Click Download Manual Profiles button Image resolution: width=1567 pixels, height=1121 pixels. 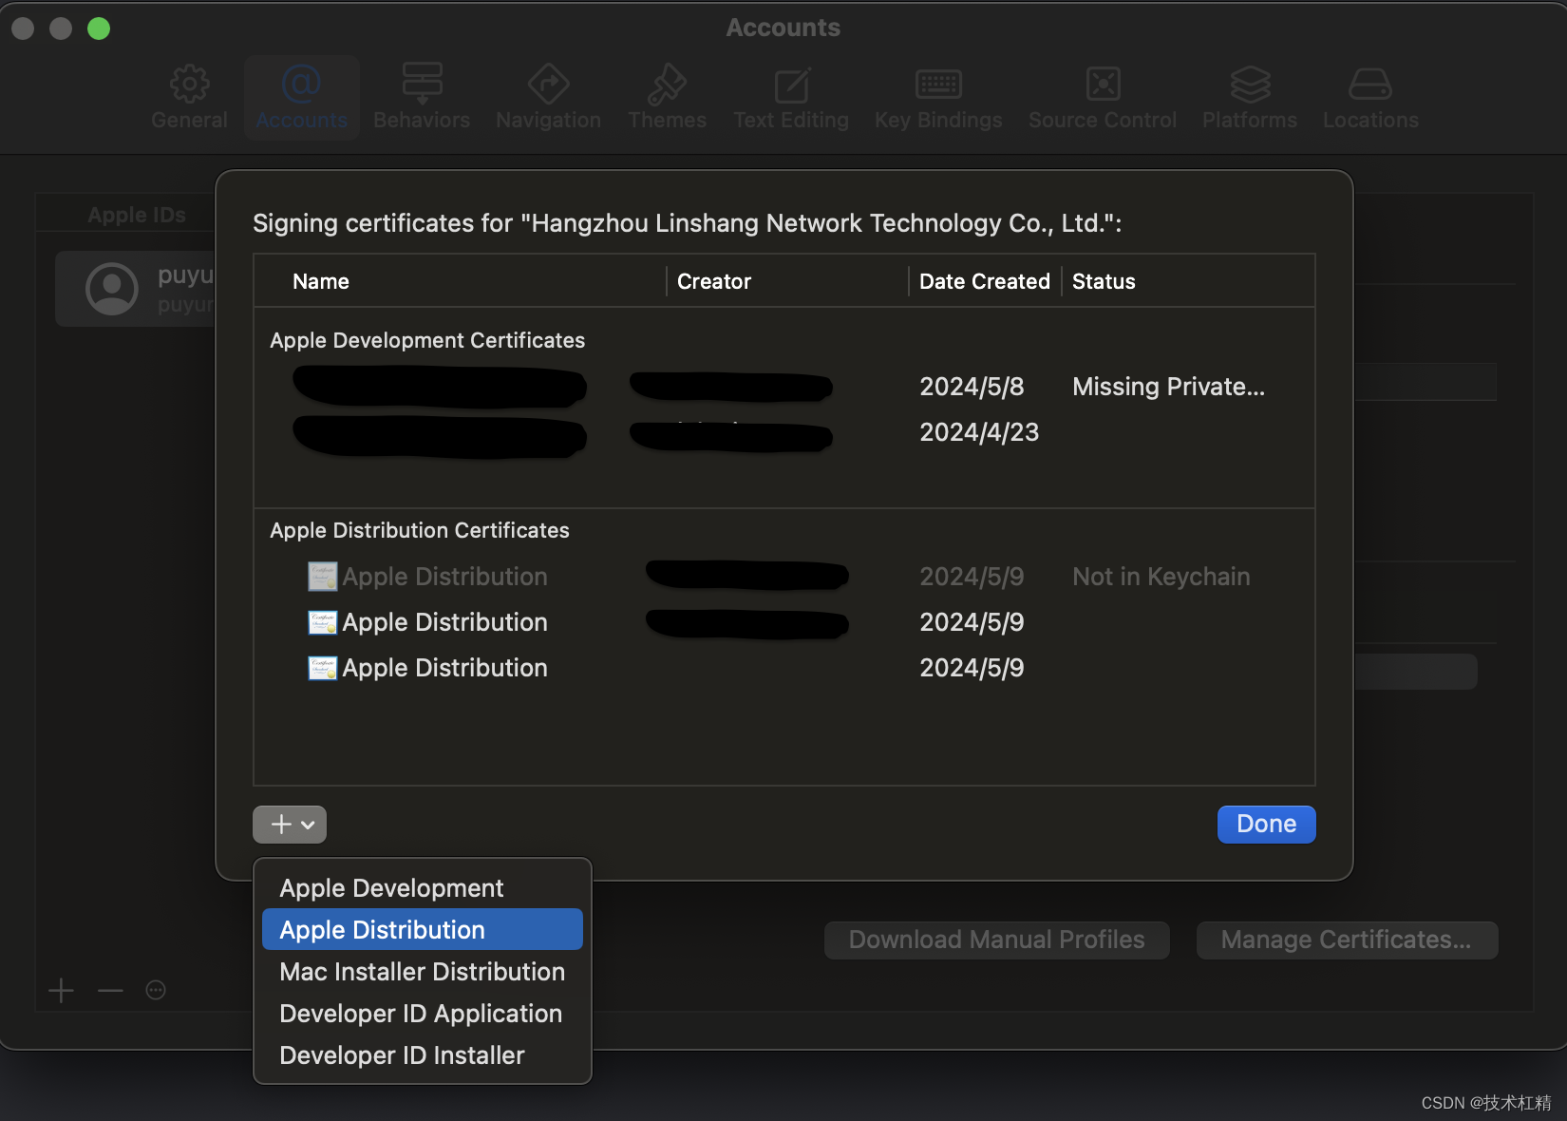click(x=996, y=940)
